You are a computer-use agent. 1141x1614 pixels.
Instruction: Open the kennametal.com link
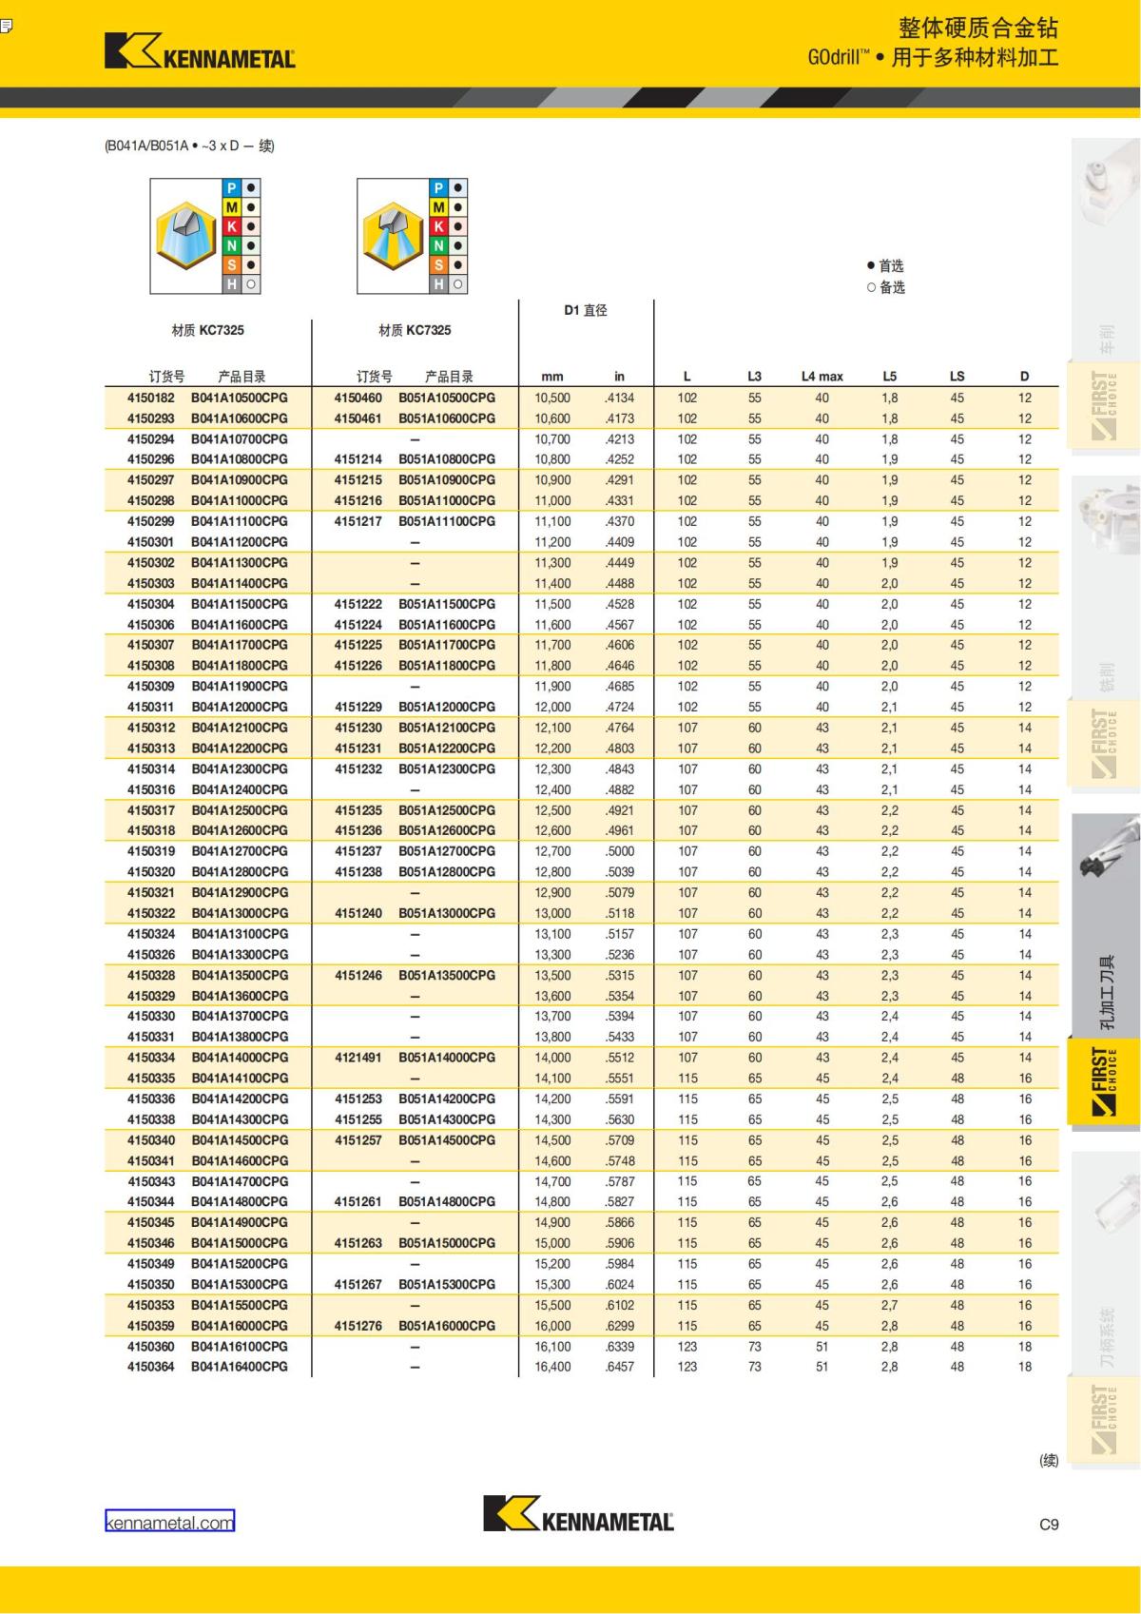click(x=169, y=1522)
